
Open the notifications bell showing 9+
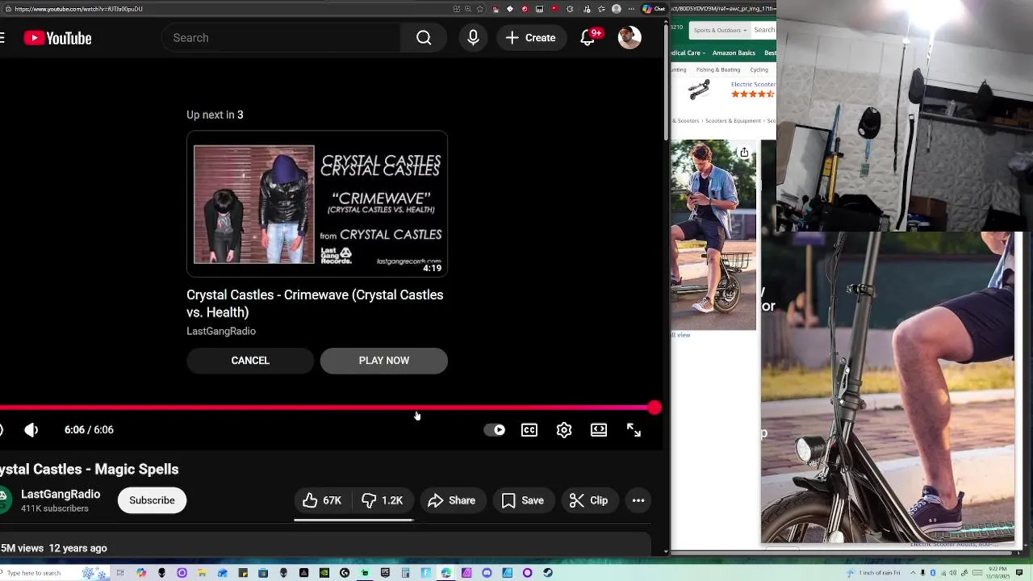tap(588, 38)
